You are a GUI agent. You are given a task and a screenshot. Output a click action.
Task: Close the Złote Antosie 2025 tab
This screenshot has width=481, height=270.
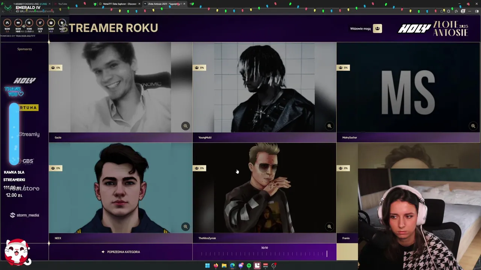tap(184, 4)
